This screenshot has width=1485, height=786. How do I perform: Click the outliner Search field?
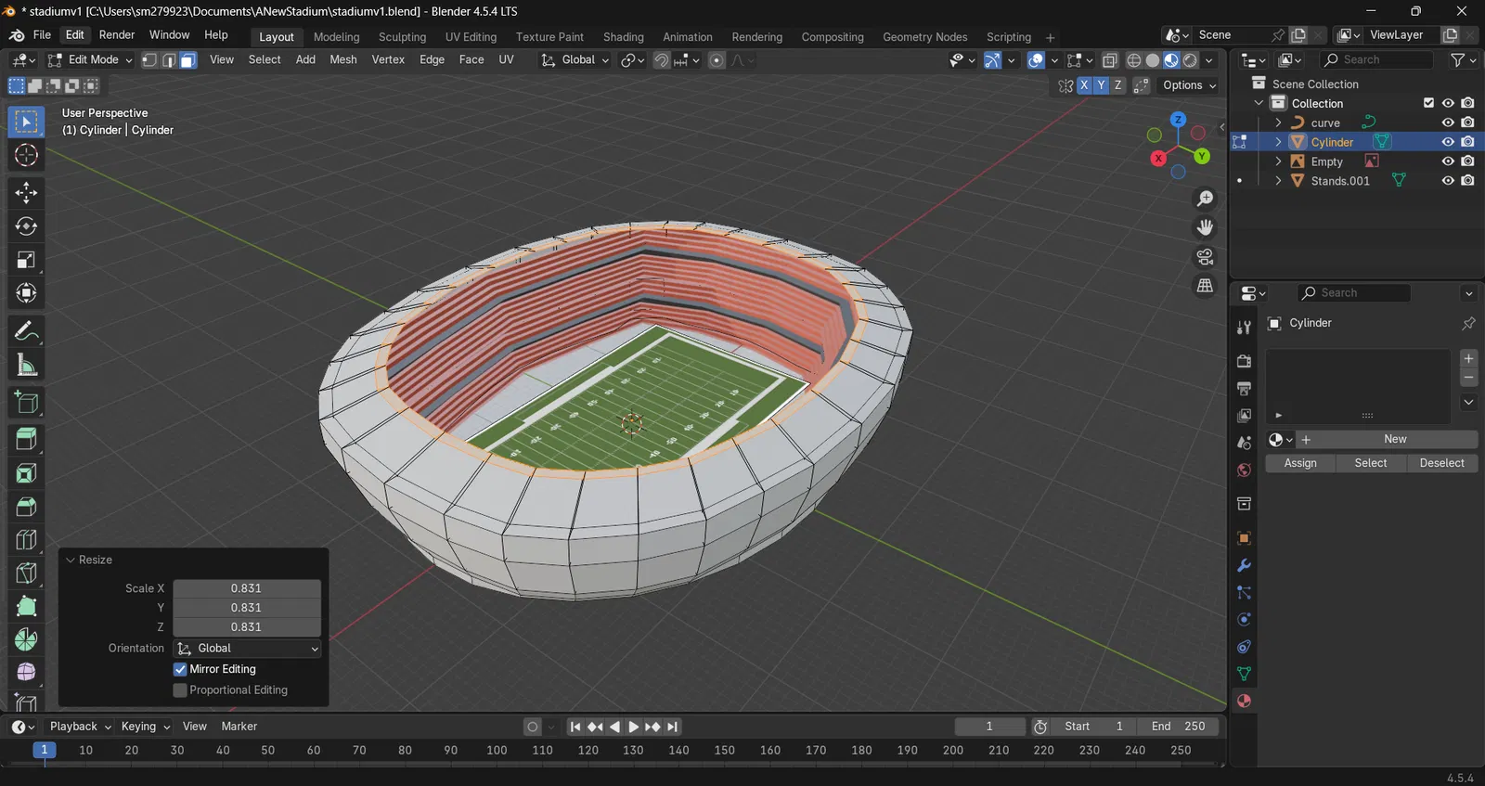1377,60
